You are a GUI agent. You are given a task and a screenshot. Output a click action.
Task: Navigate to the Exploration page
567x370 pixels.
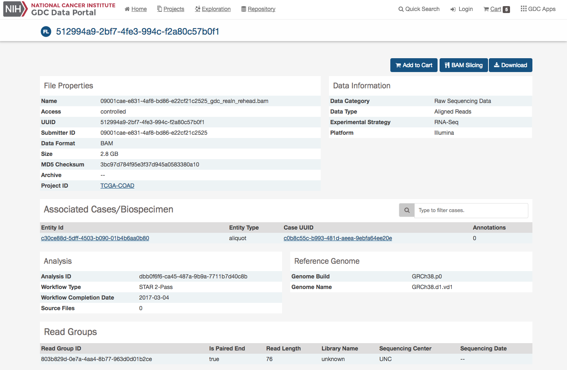pos(212,9)
